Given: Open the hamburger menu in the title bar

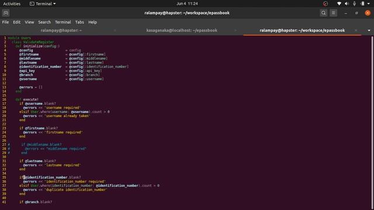Looking at the screenshot, I should coord(334,13).
